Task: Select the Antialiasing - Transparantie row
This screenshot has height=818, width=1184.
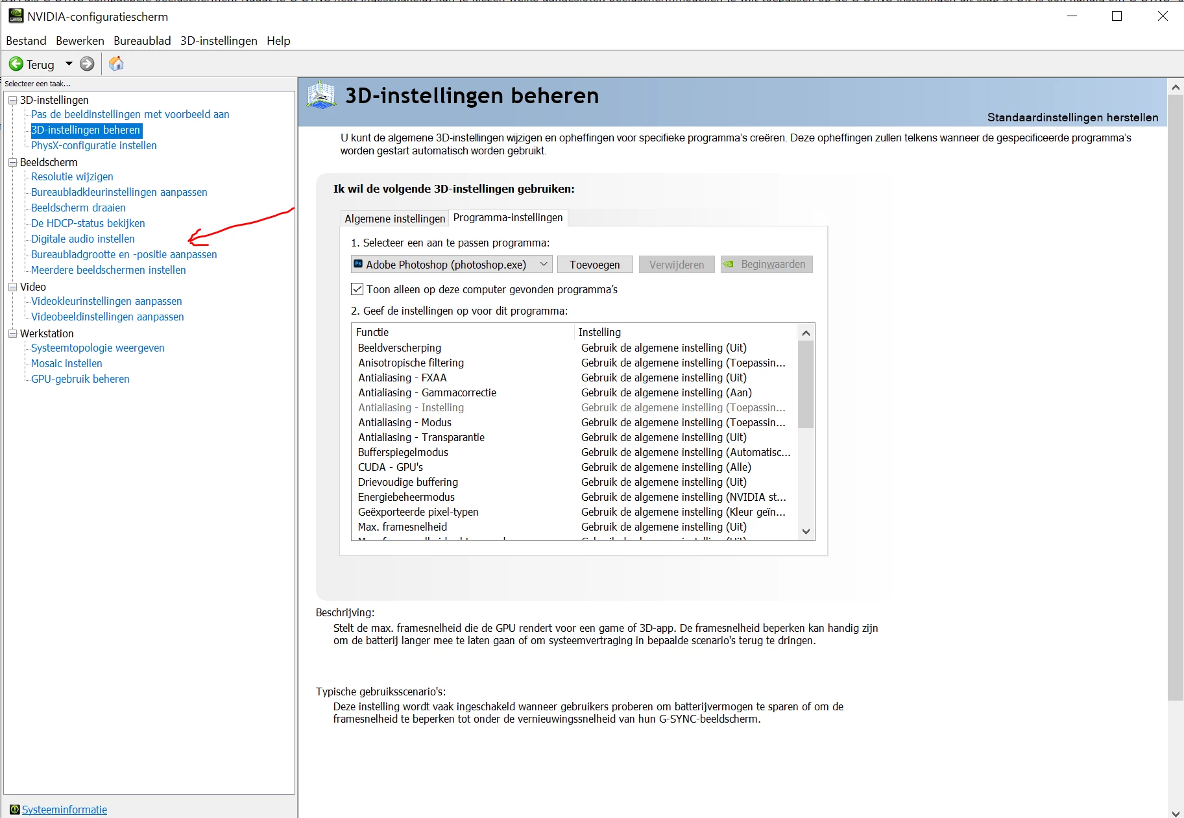Action: point(575,437)
